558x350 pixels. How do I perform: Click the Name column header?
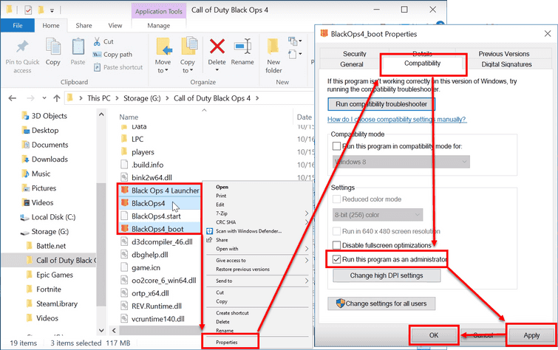click(129, 117)
